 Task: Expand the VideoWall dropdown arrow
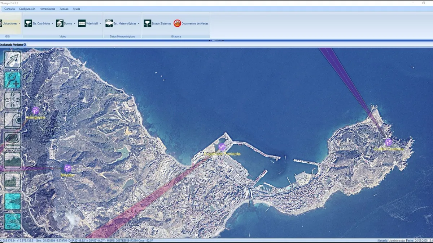[100, 23]
